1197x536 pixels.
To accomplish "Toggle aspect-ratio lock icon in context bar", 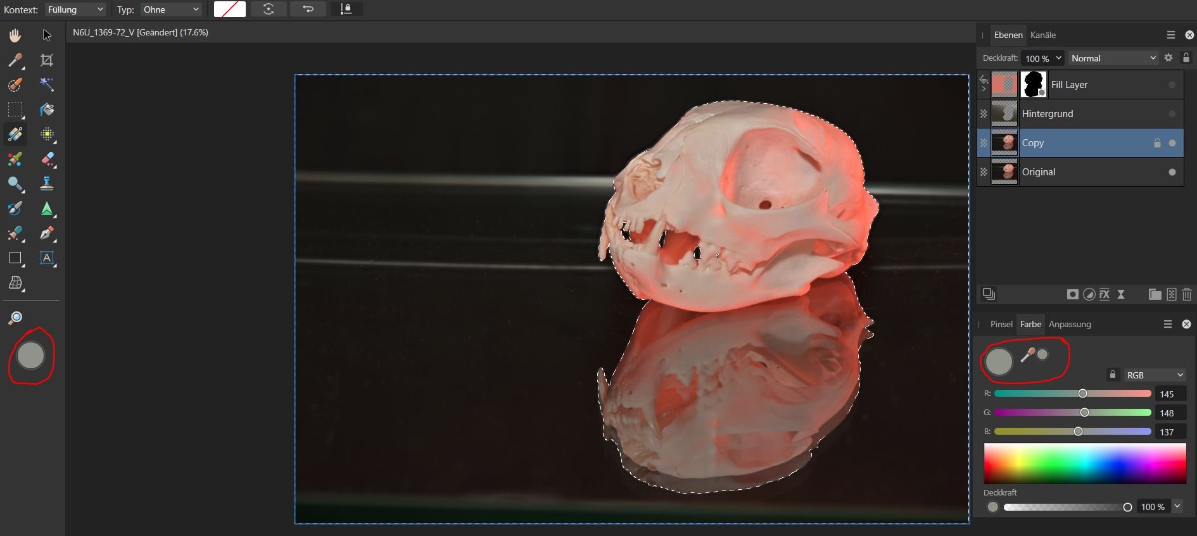I will [x=346, y=9].
